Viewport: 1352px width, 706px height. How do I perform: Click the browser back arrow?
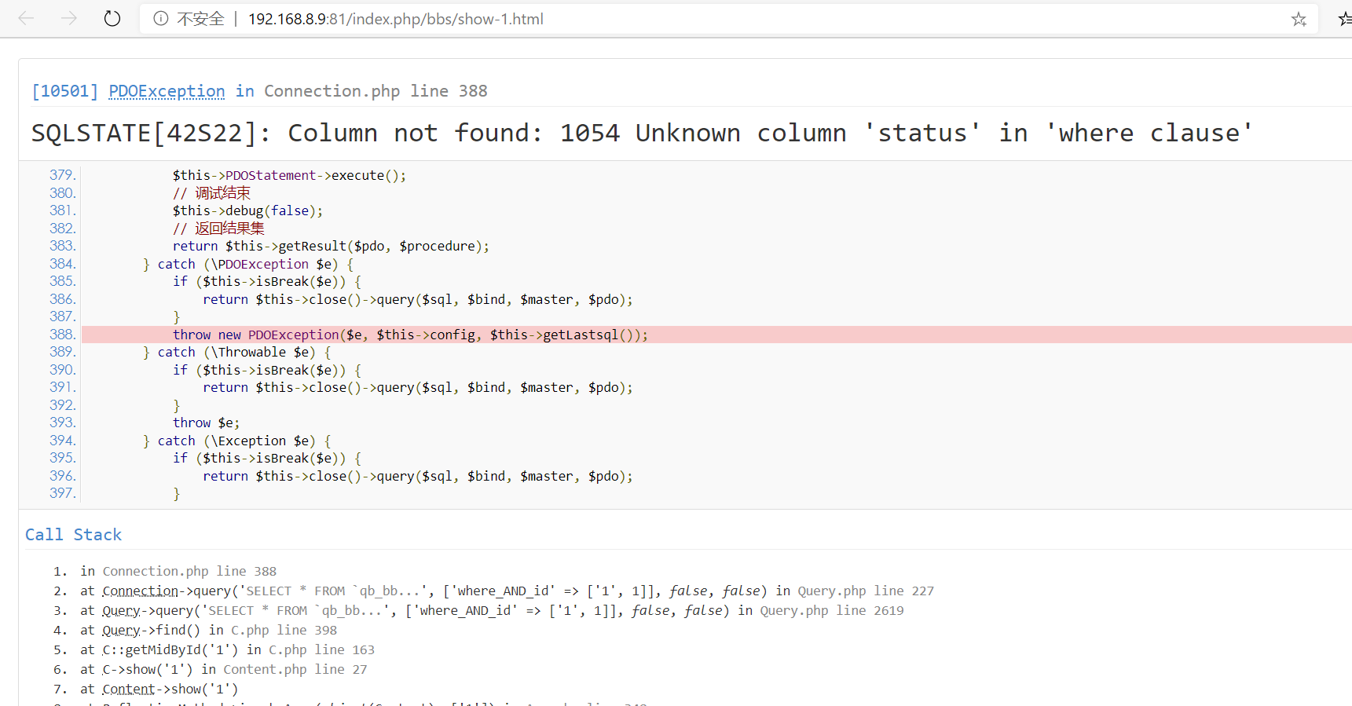26,19
